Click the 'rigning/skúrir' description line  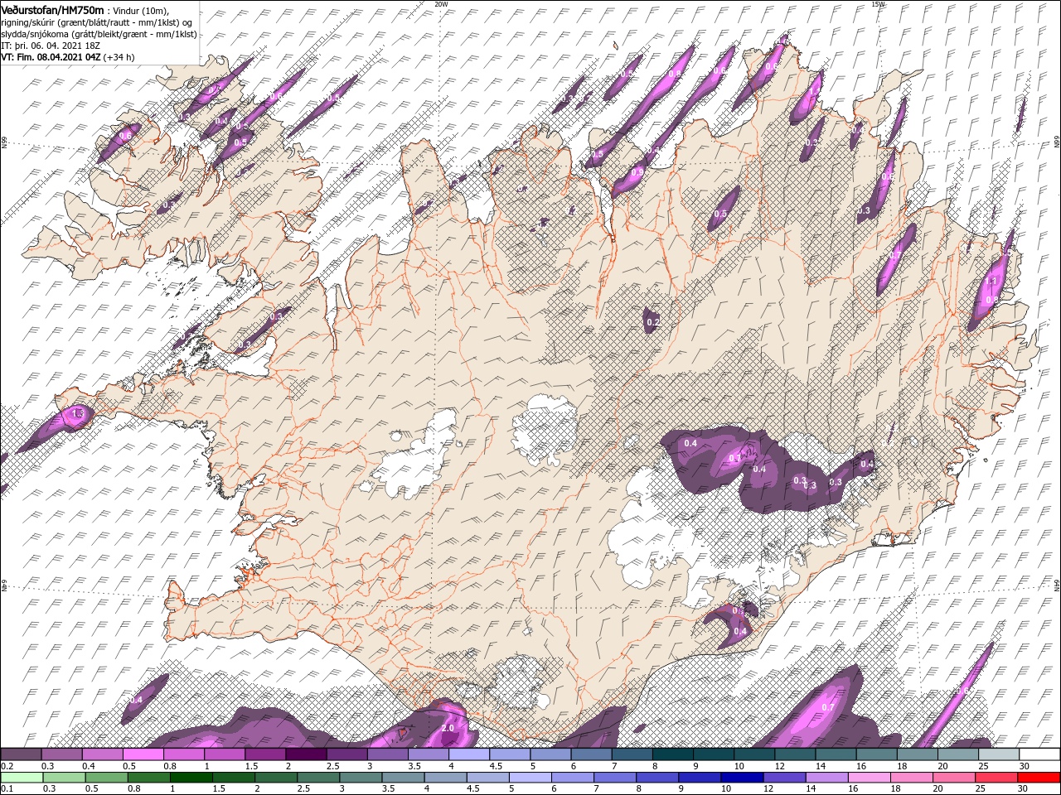tap(96, 22)
